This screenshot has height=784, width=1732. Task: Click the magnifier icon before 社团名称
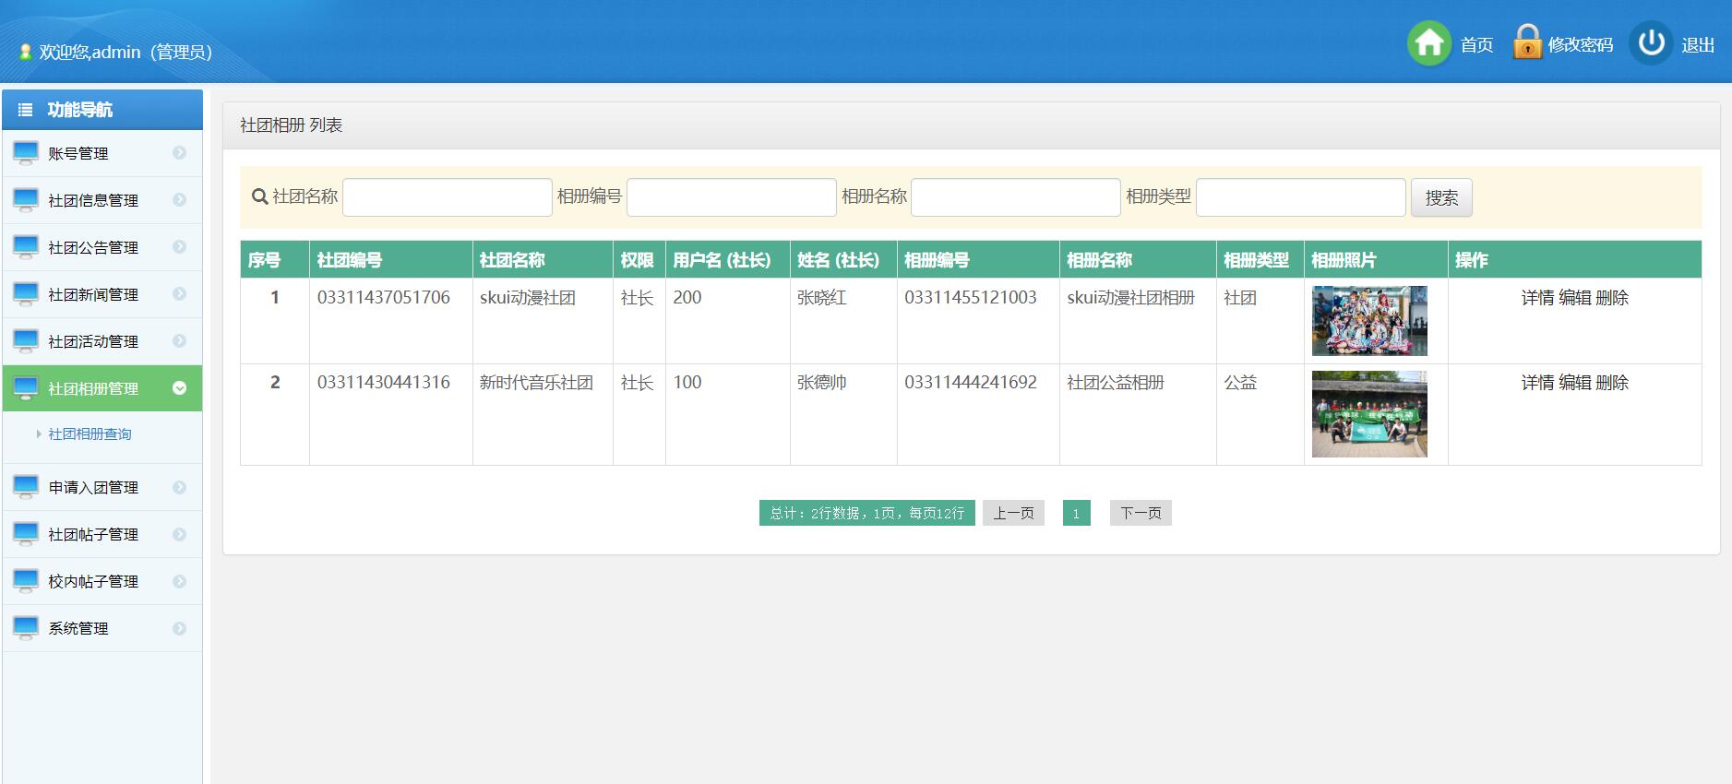[260, 196]
